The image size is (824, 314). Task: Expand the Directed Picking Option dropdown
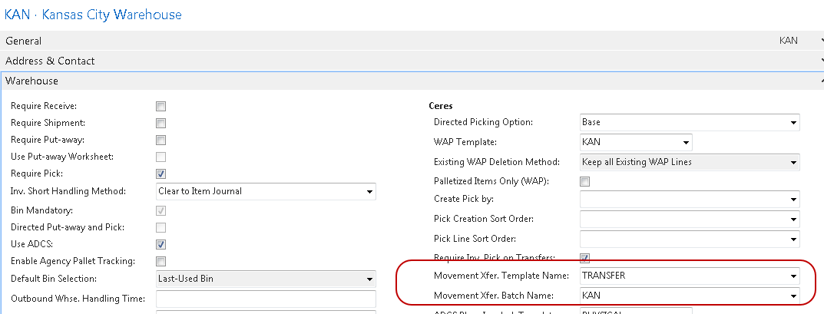(793, 123)
